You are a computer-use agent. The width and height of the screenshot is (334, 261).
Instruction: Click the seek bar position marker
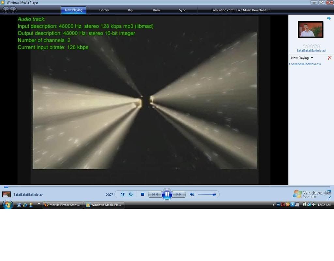tap(6, 187)
